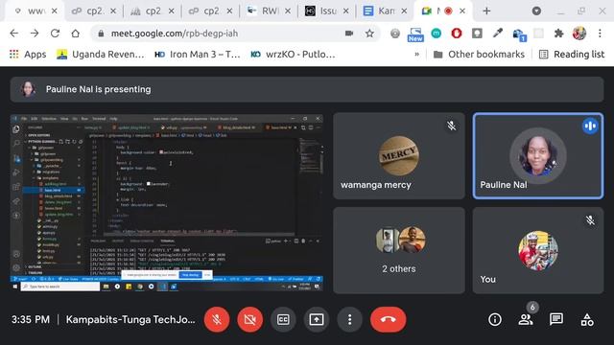The height and width of the screenshot is (345, 614).
Task: Switch to the Issu tab
Action: point(327,11)
